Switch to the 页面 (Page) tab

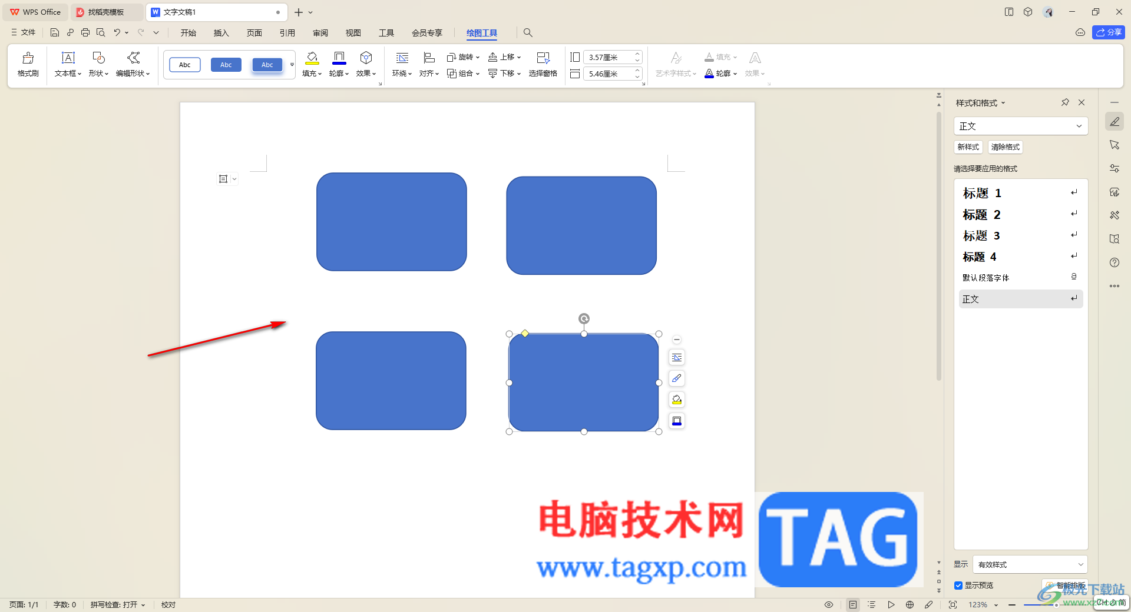tap(254, 33)
